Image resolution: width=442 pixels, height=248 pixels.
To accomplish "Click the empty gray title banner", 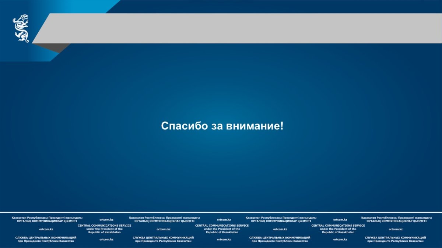I will coord(239,28).
